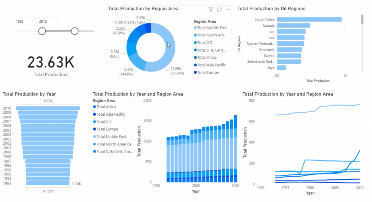The width and height of the screenshot is (372, 202).
Task: Select the 2010 funnel bar
Action: pyautogui.click(x=48, y=108)
